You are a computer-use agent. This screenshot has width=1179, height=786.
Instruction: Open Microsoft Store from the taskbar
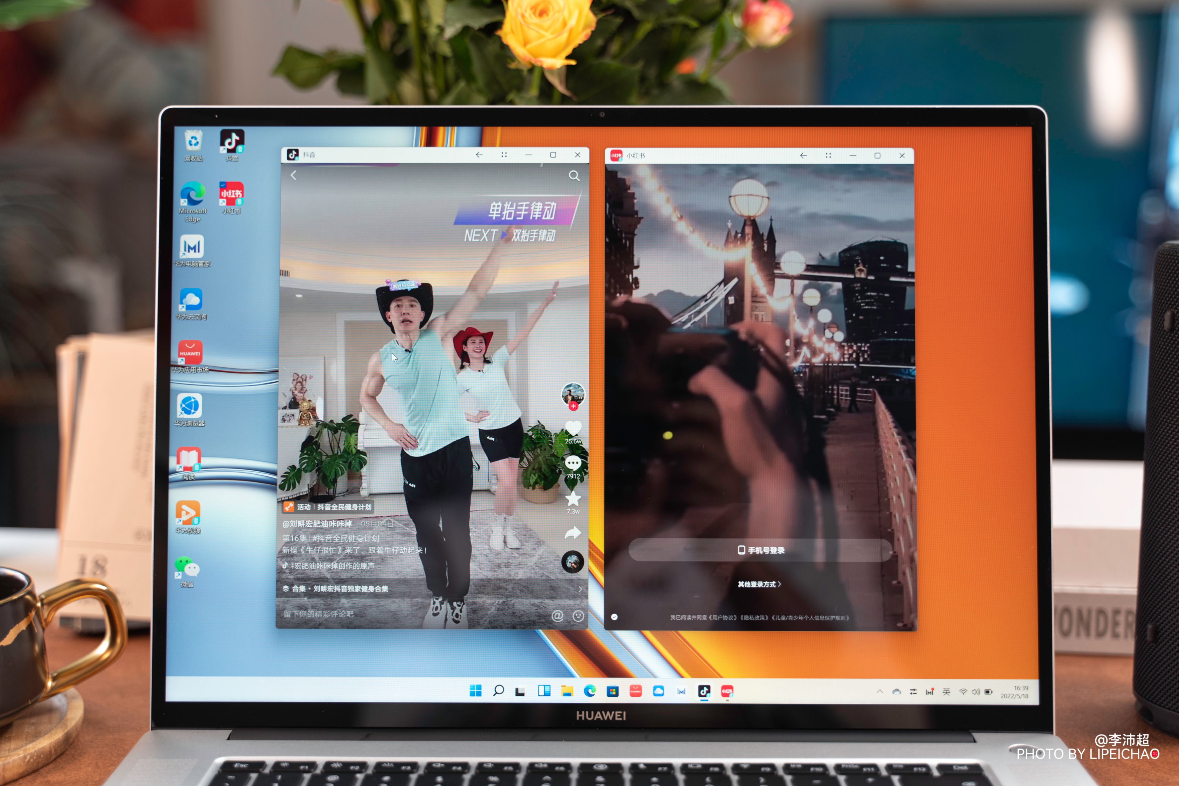[x=613, y=691]
